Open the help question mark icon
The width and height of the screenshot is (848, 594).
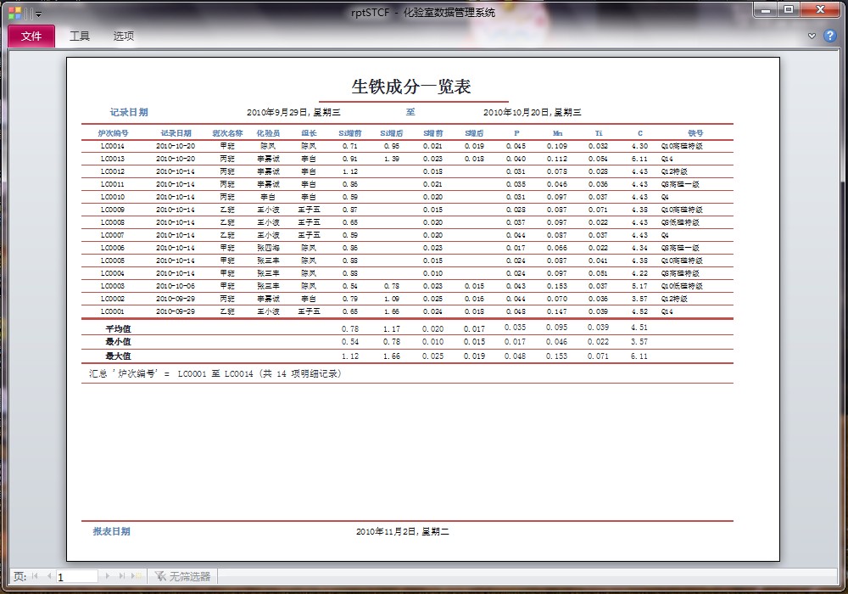(x=829, y=36)
